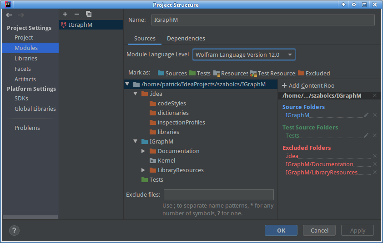
Task: Select Libraries in Project Settings
Action: point(26,58)
